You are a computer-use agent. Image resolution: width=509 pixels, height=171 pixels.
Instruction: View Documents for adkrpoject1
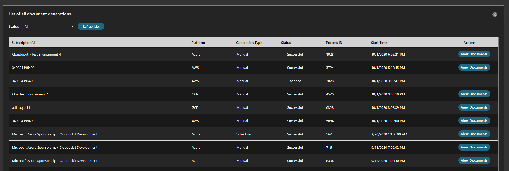474,107
